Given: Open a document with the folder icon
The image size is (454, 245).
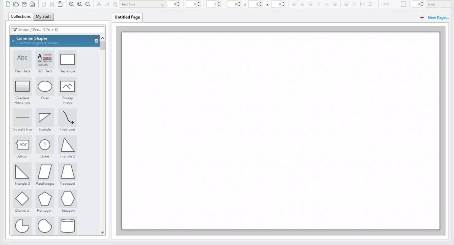Looking at the screenshot, I should pos(16,4).
